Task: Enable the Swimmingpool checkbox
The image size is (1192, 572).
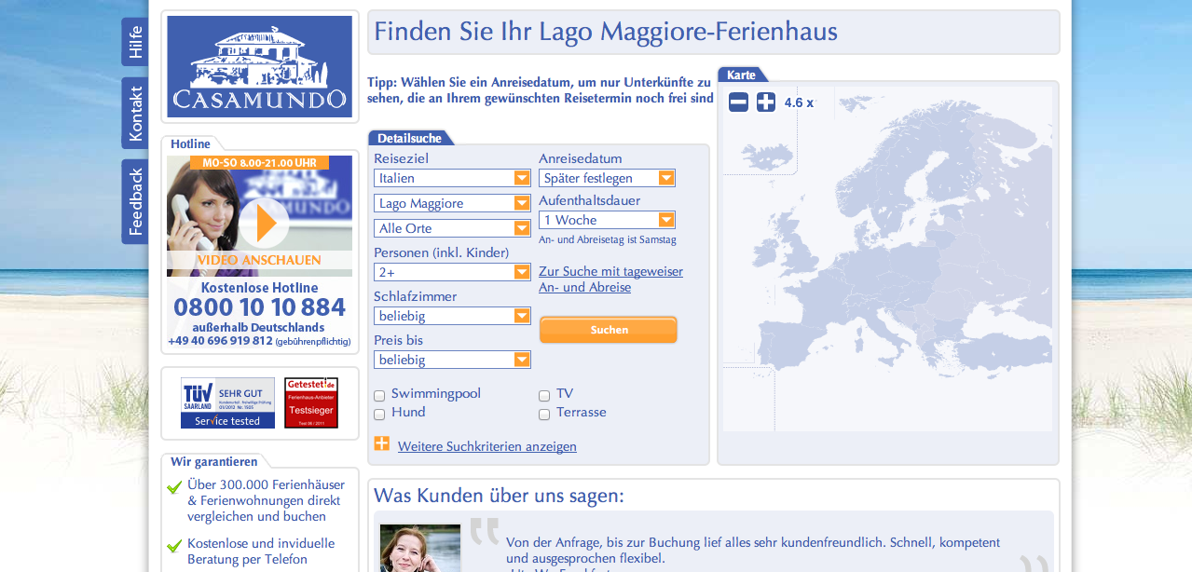Action: tap(379, 396)
